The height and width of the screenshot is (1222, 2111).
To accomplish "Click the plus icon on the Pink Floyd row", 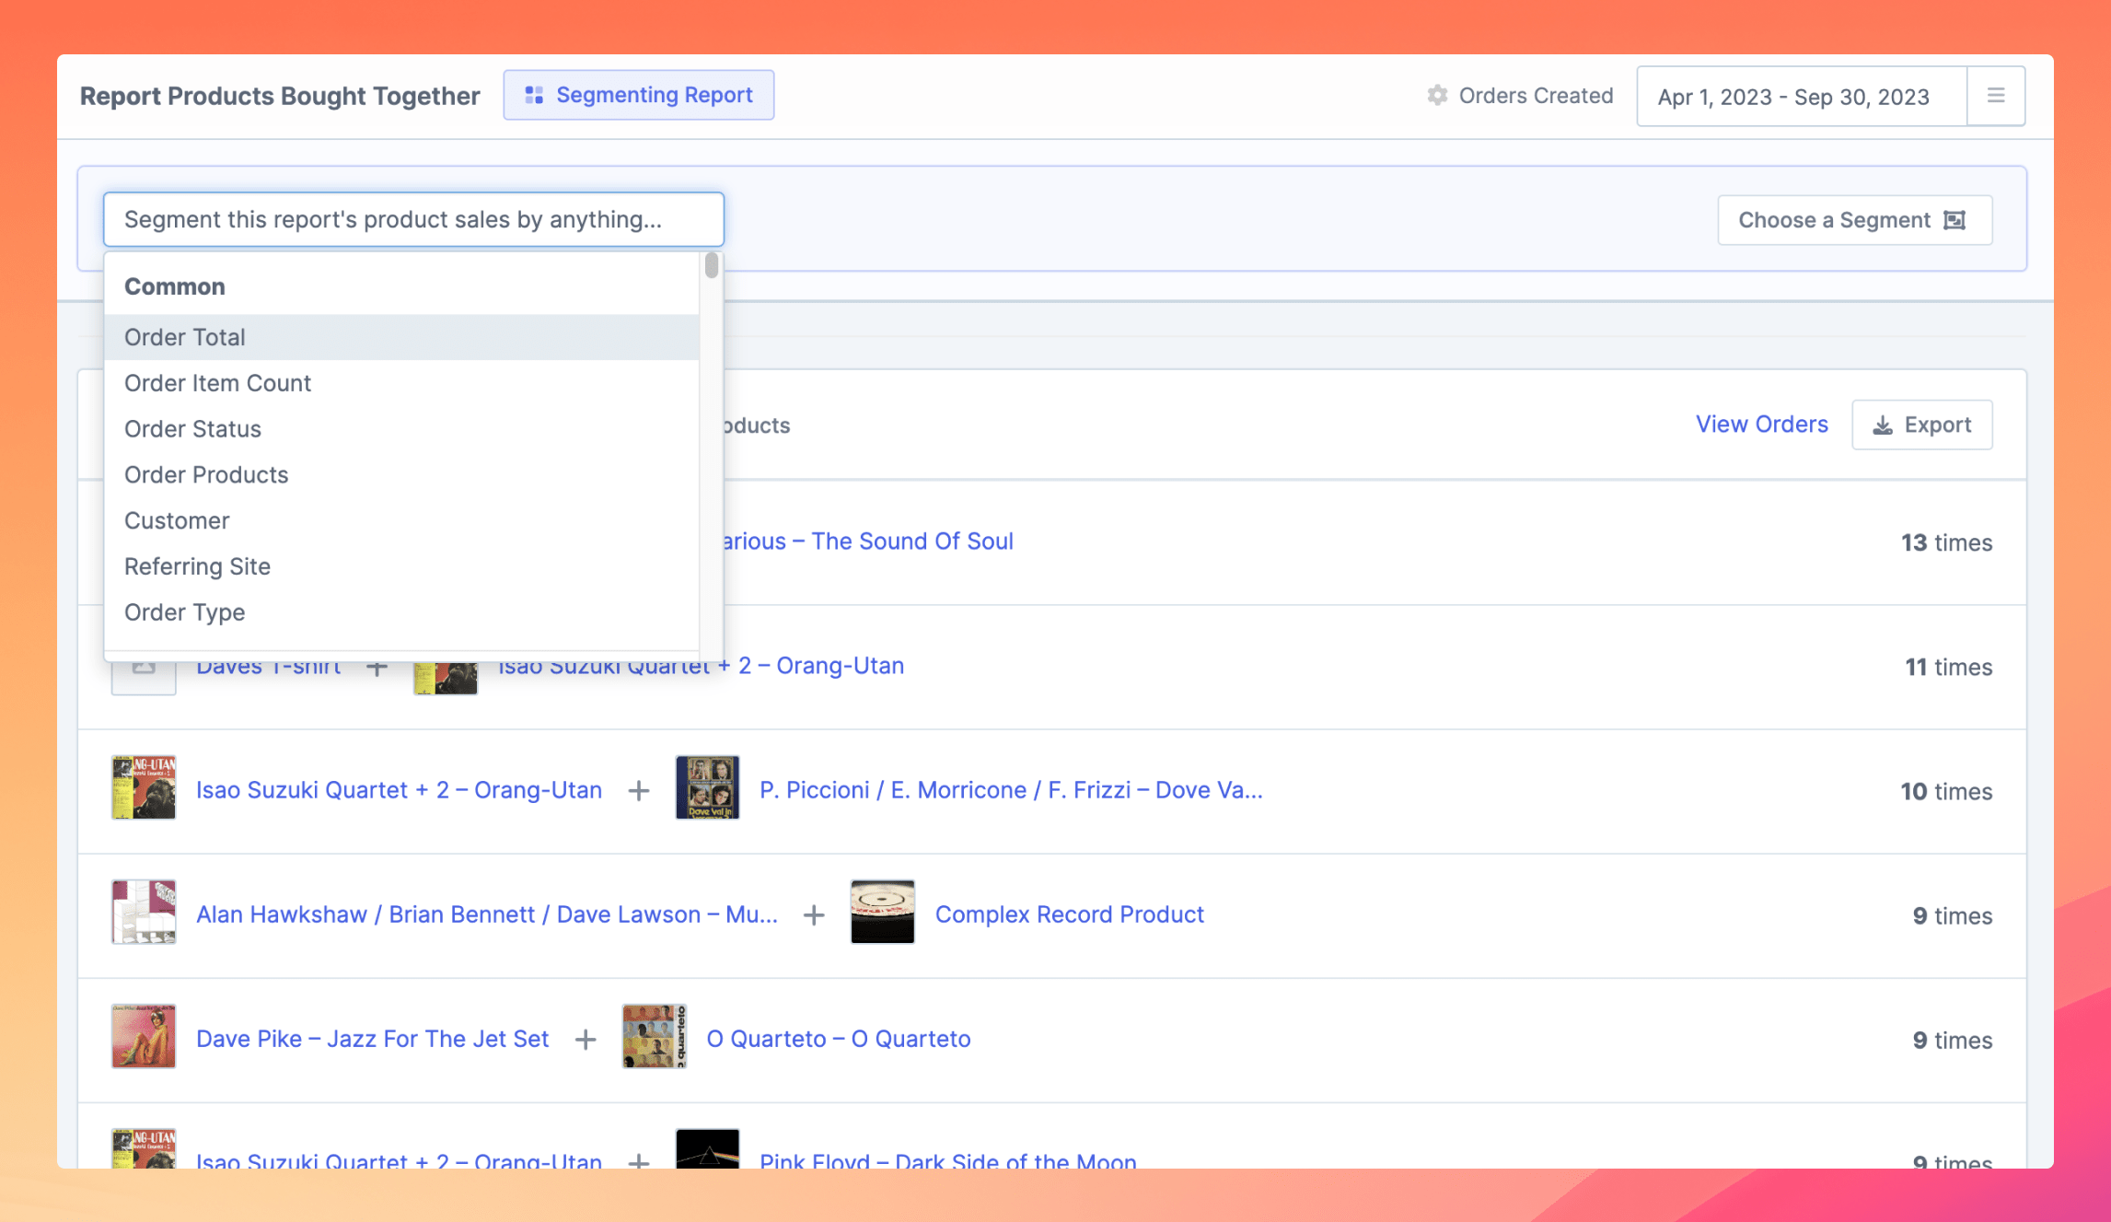I will pos(638,1161).
